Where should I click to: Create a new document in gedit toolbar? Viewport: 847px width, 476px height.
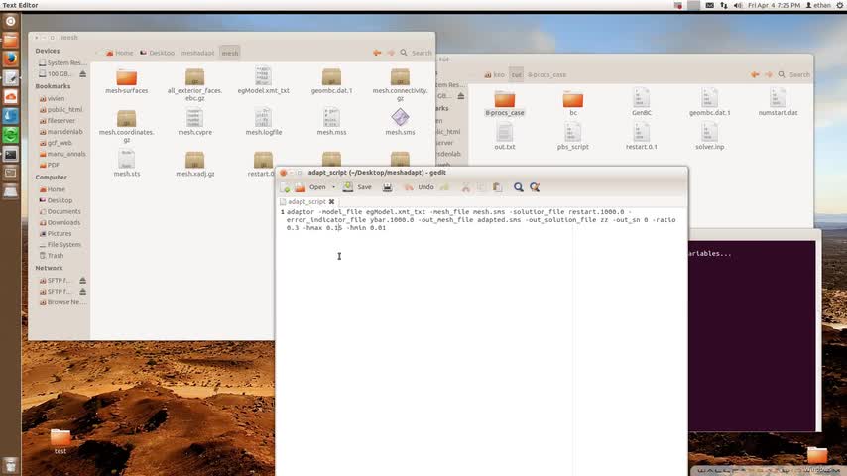coord(286,187)
